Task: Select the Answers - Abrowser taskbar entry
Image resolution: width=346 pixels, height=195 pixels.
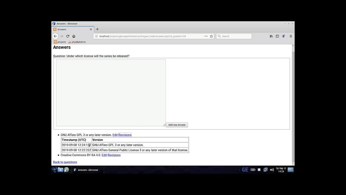Action: point(88,170)
